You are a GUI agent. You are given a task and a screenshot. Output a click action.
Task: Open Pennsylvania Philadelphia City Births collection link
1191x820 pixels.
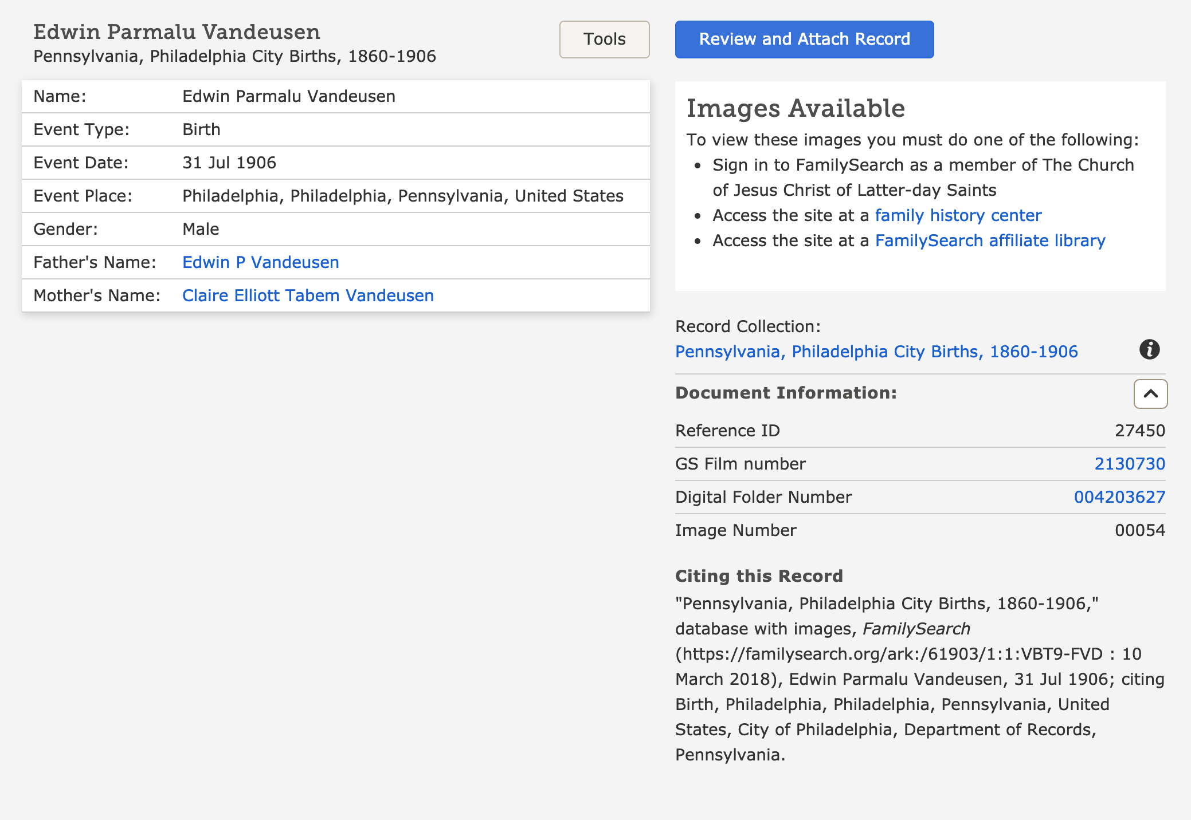[x=876, y=352]
